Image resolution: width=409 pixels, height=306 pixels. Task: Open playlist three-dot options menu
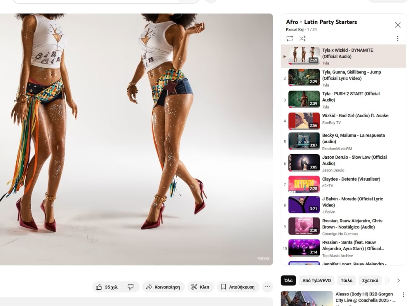click(398, 38)
